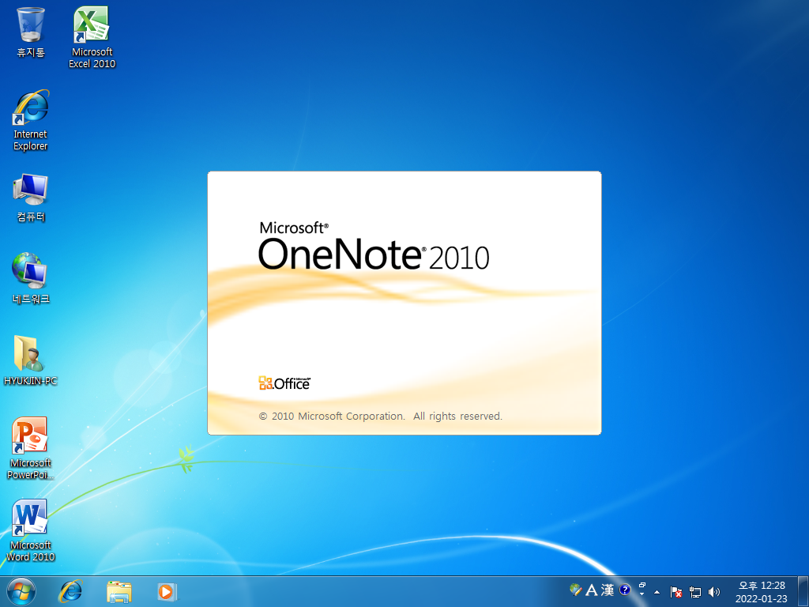809x607 pixels.
Task: Open the language bar Help icon
Action: click(x=625, y=590)
